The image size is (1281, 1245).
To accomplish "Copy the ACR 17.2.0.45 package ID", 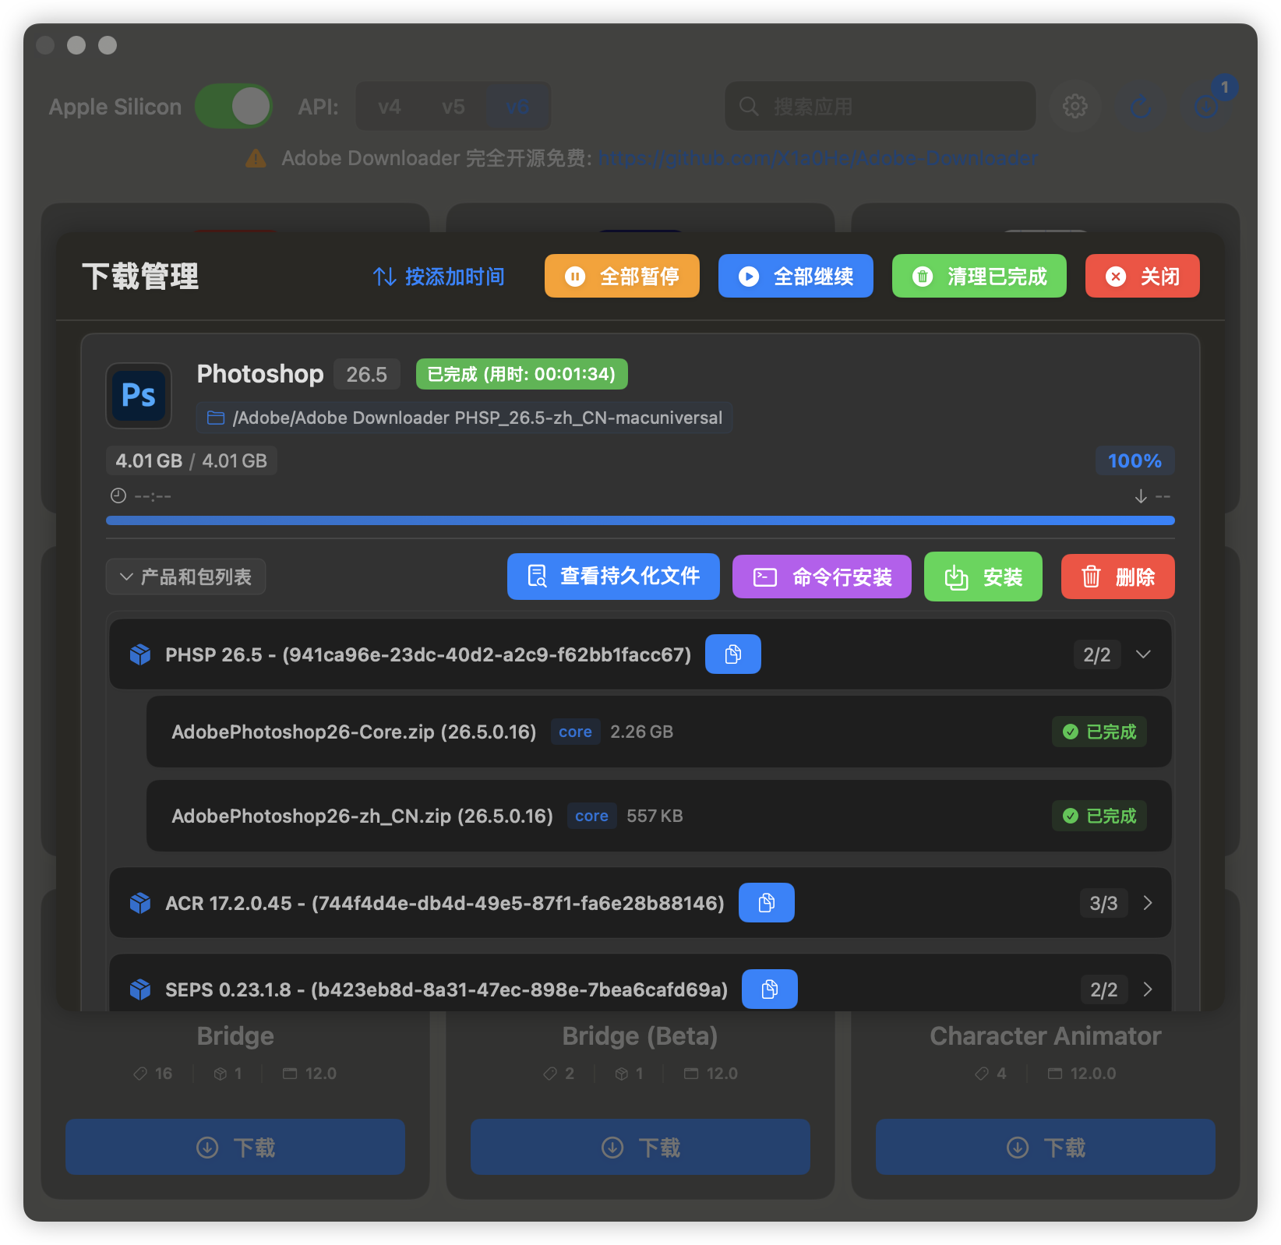I will (766, 903).
